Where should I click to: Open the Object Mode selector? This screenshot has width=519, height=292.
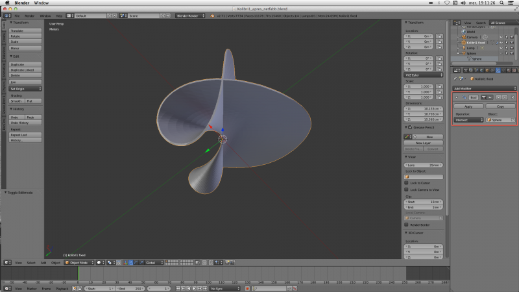pos(79,263)
